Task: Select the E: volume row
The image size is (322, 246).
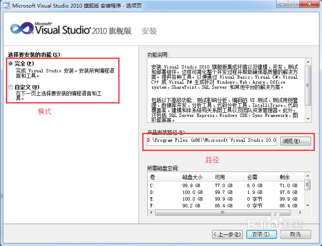Action: tap(226, 199)
